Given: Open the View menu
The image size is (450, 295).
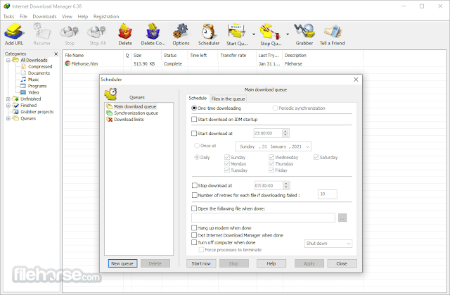Looking at the screenshot, I should 67,16.
